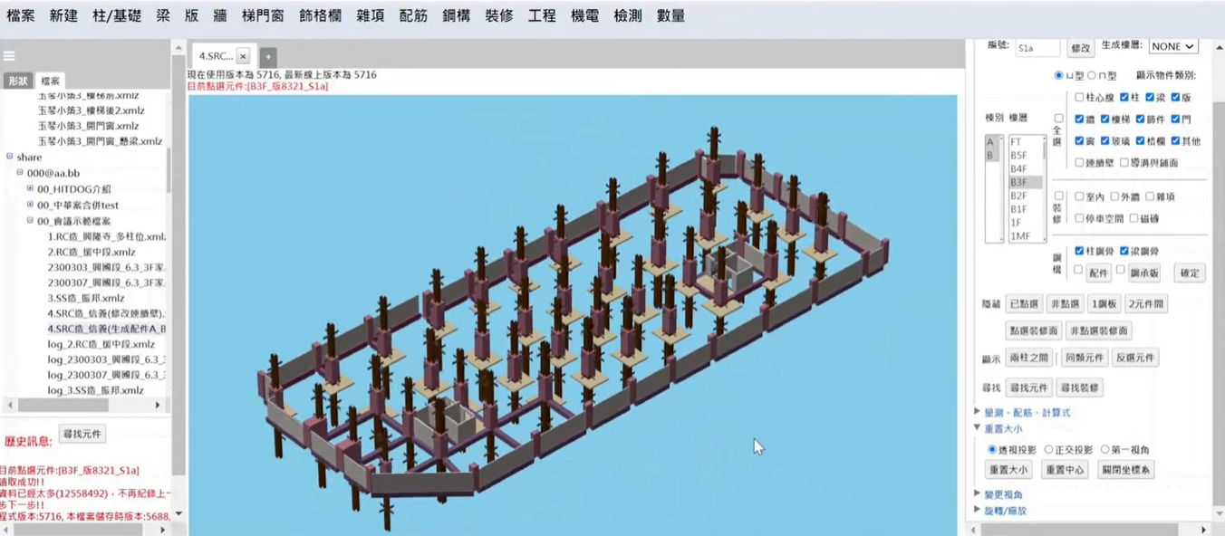Open the 生成樓層 NONE dropdown
The height and width of the screenshot is (536, 1225).
click(x=1173, y=46)
